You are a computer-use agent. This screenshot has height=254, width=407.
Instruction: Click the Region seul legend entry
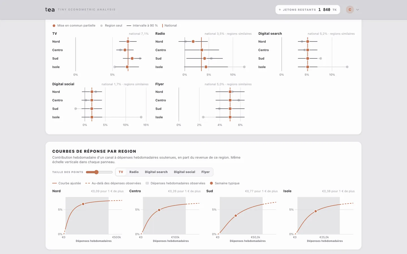click(x=111, y=25)
